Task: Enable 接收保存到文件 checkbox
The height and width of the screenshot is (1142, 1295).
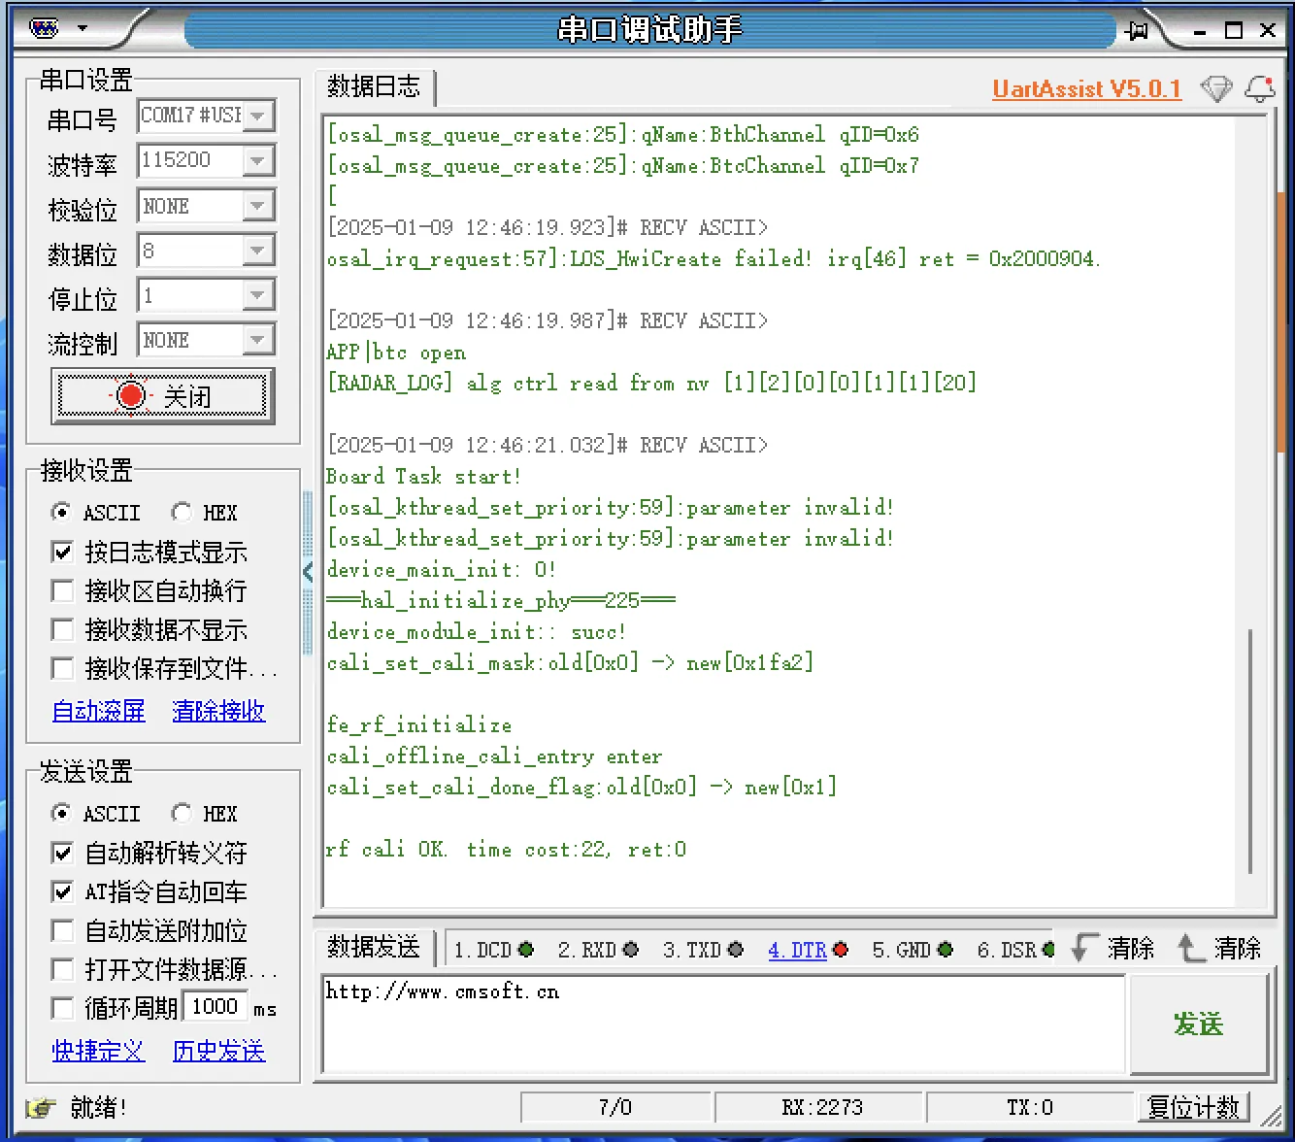Action: coord(62,668)
